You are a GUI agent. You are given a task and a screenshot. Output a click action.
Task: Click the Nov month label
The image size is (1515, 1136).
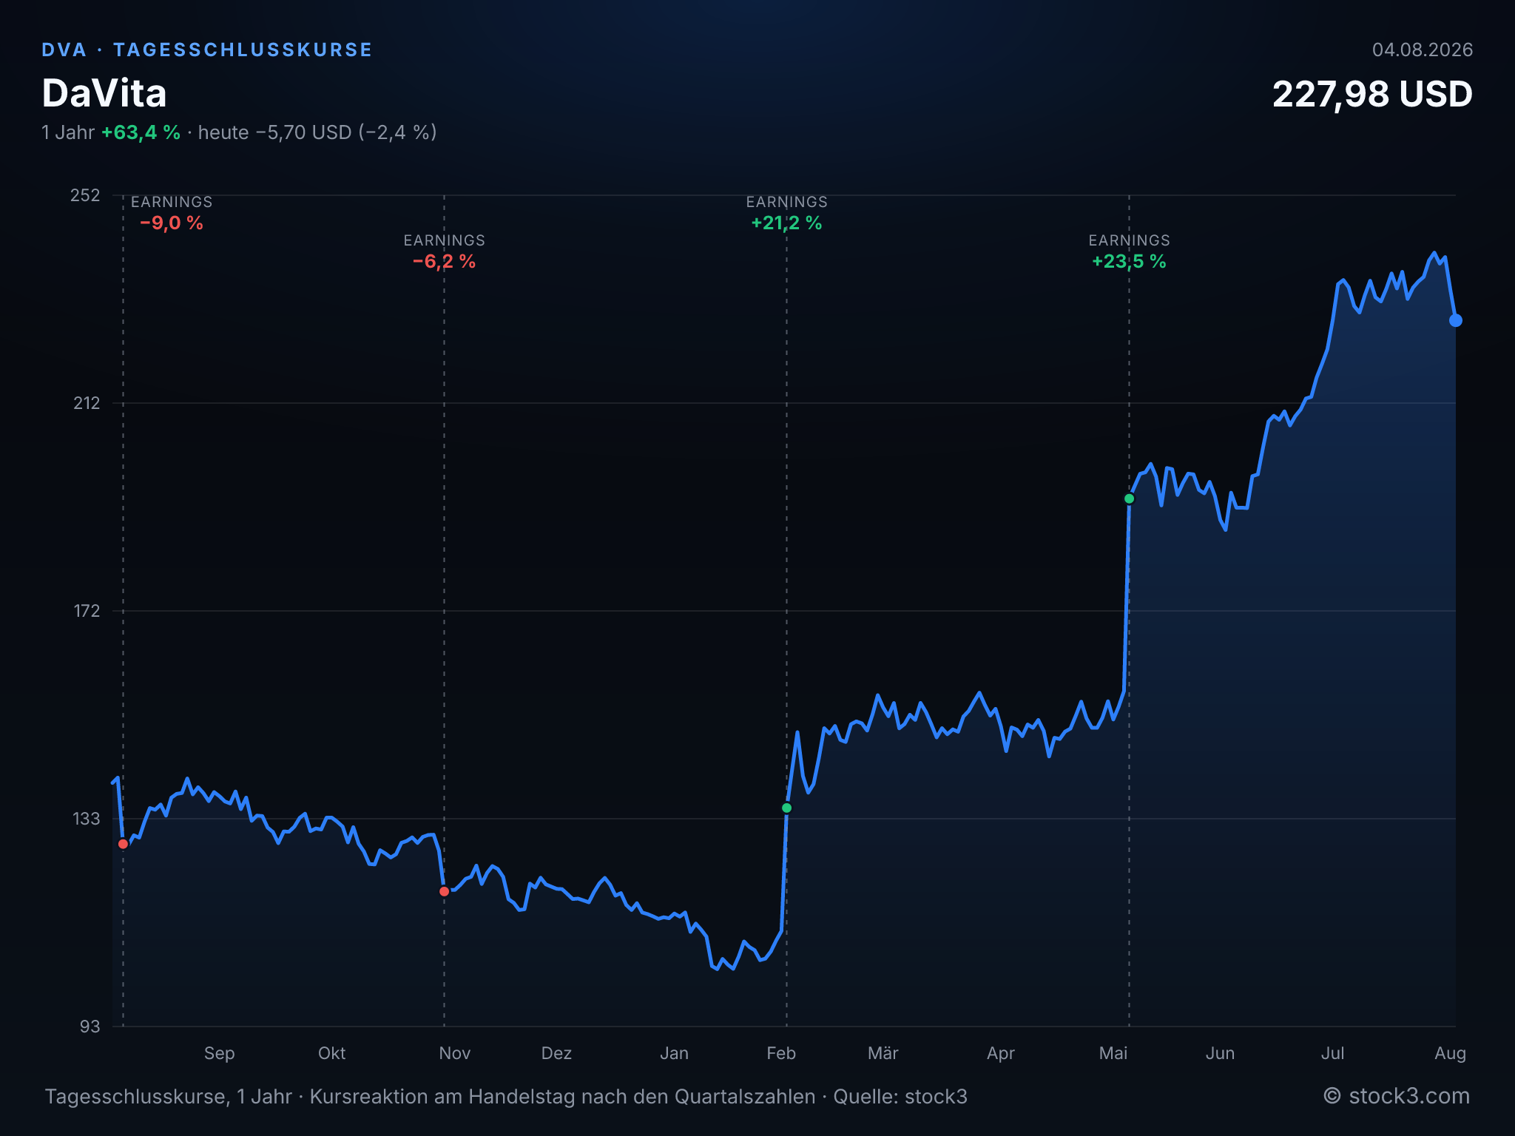[455, 1053]
